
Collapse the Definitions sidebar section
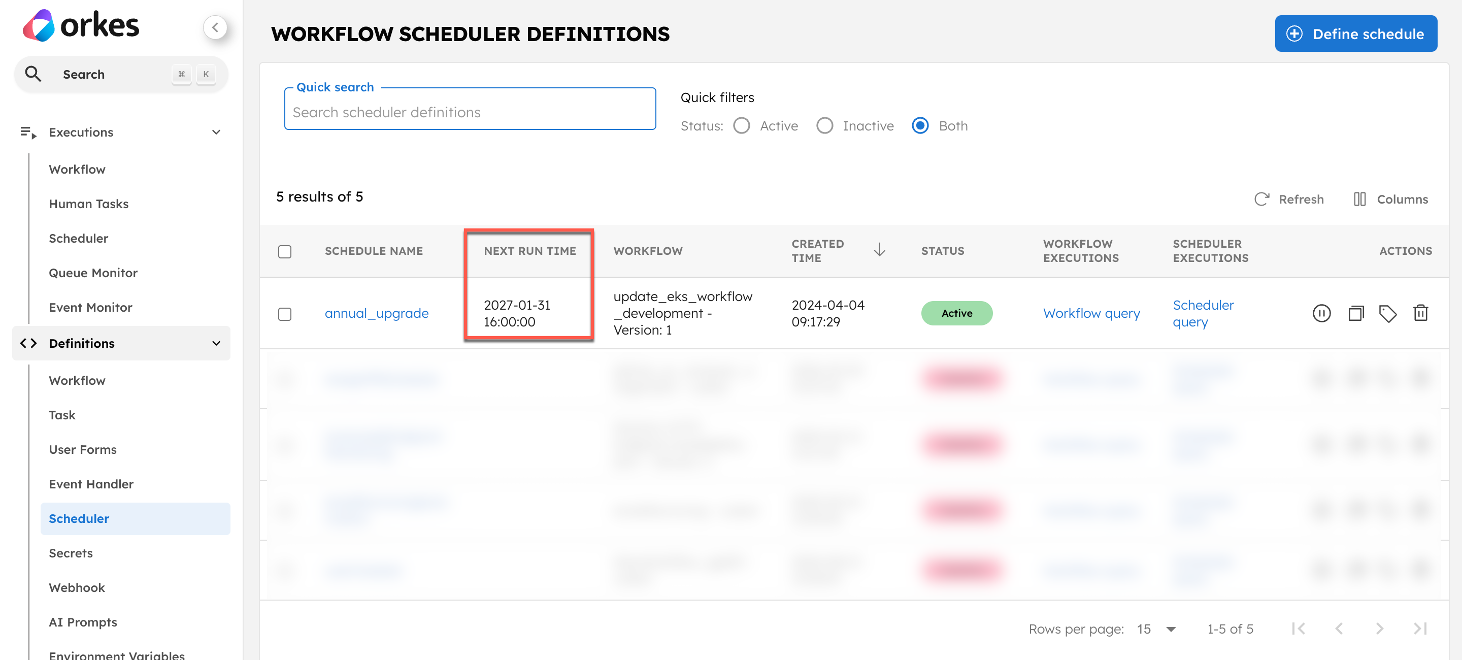click(x=216, y=343)
